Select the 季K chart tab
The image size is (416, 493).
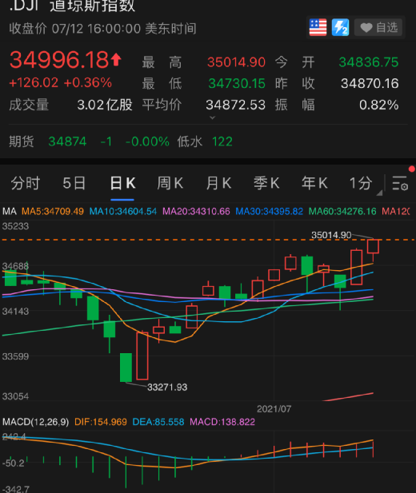point(266,183)
